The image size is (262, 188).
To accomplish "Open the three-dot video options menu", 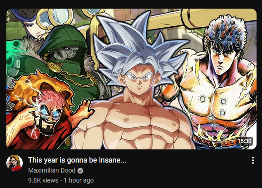I will click(253, 160).
